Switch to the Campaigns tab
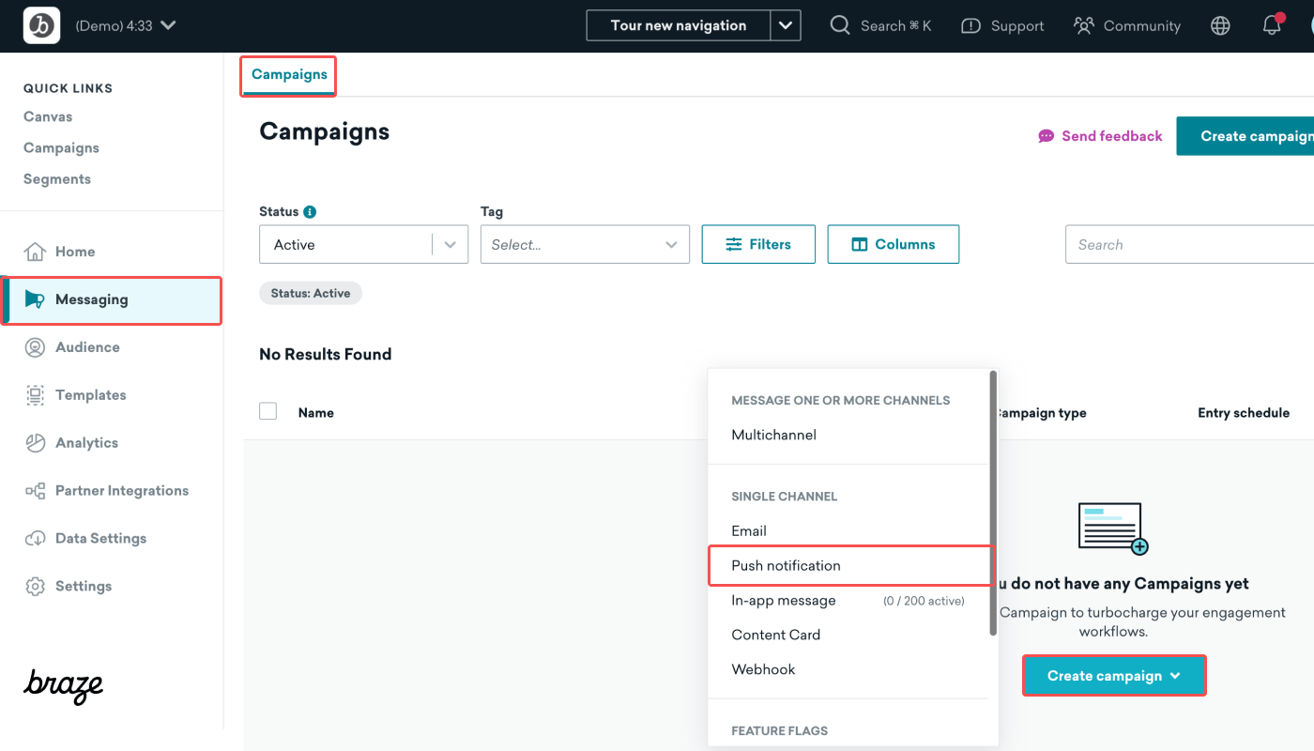This screenshot has width=1314, height=751. [289, 75]
